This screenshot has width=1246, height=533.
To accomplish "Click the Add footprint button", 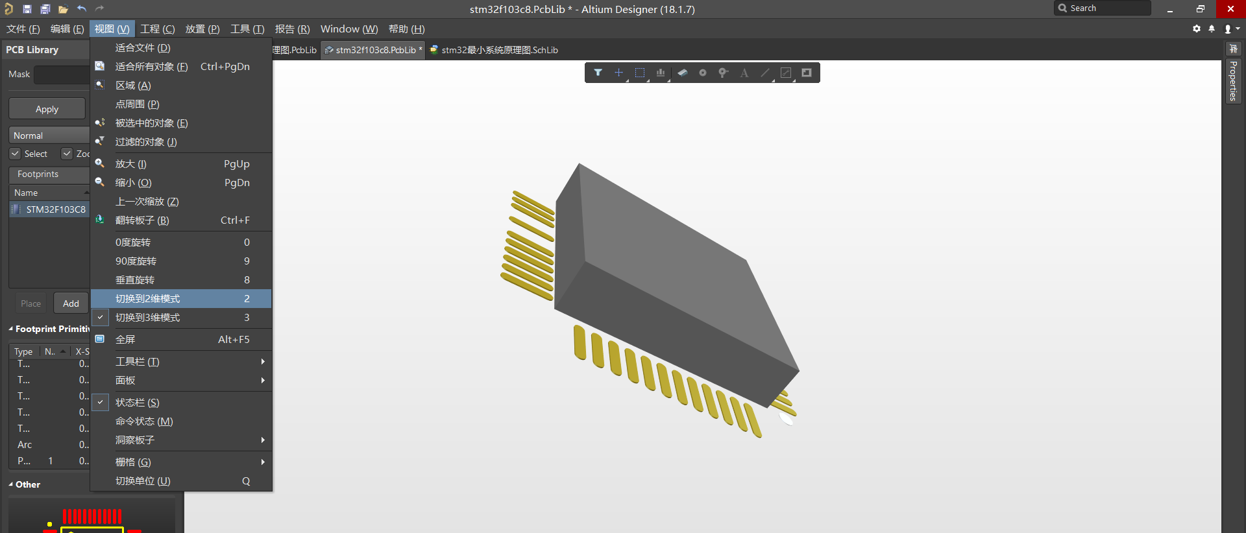I will pos(71,303).
